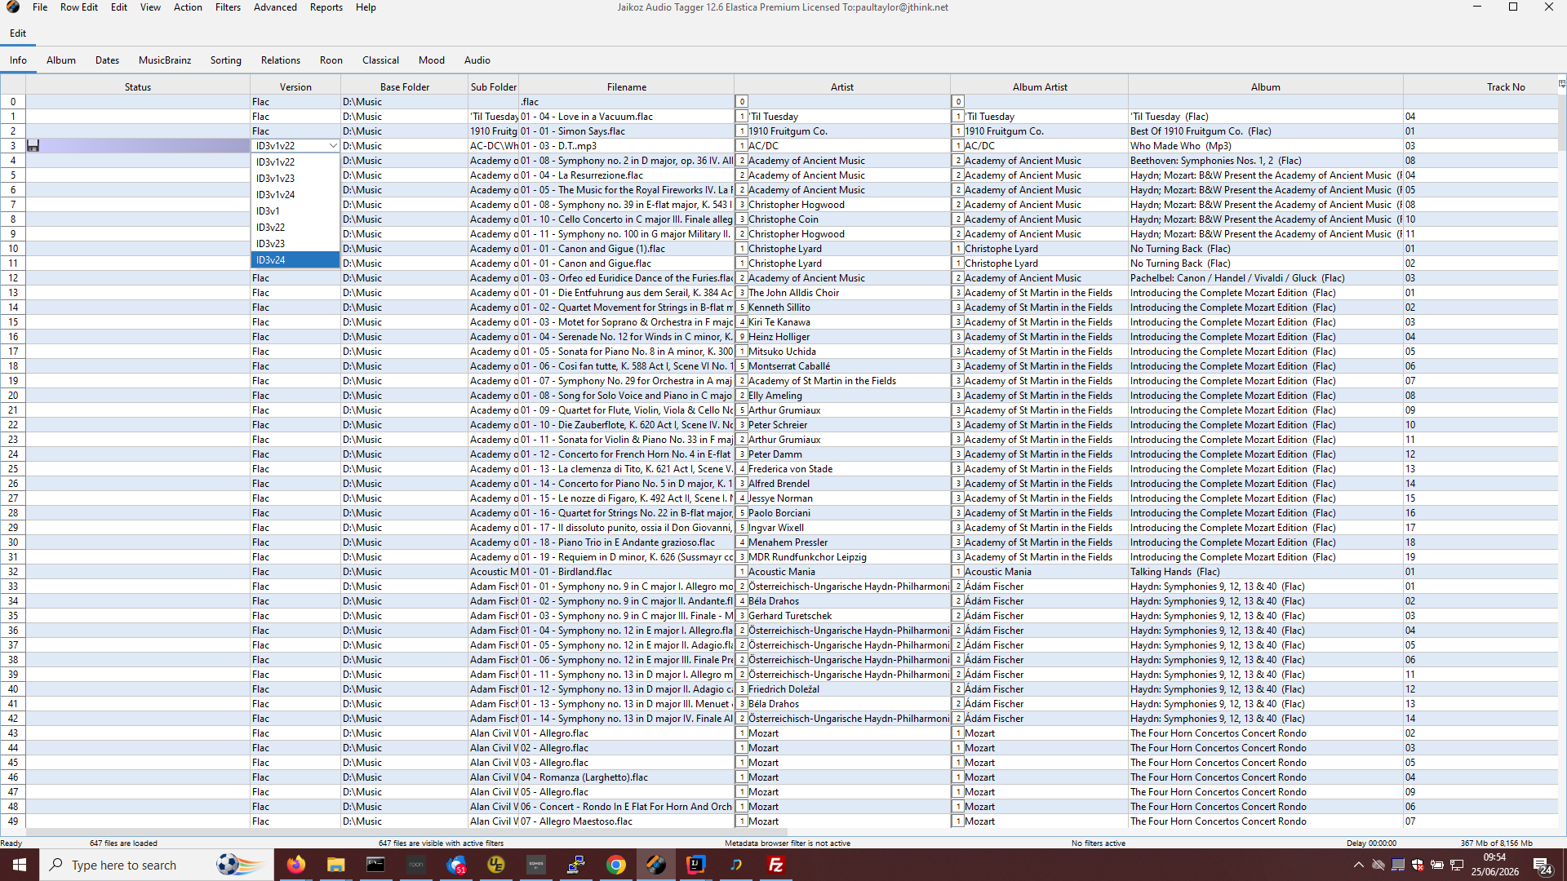Open the Reports menu

click(x=326, y=7)
